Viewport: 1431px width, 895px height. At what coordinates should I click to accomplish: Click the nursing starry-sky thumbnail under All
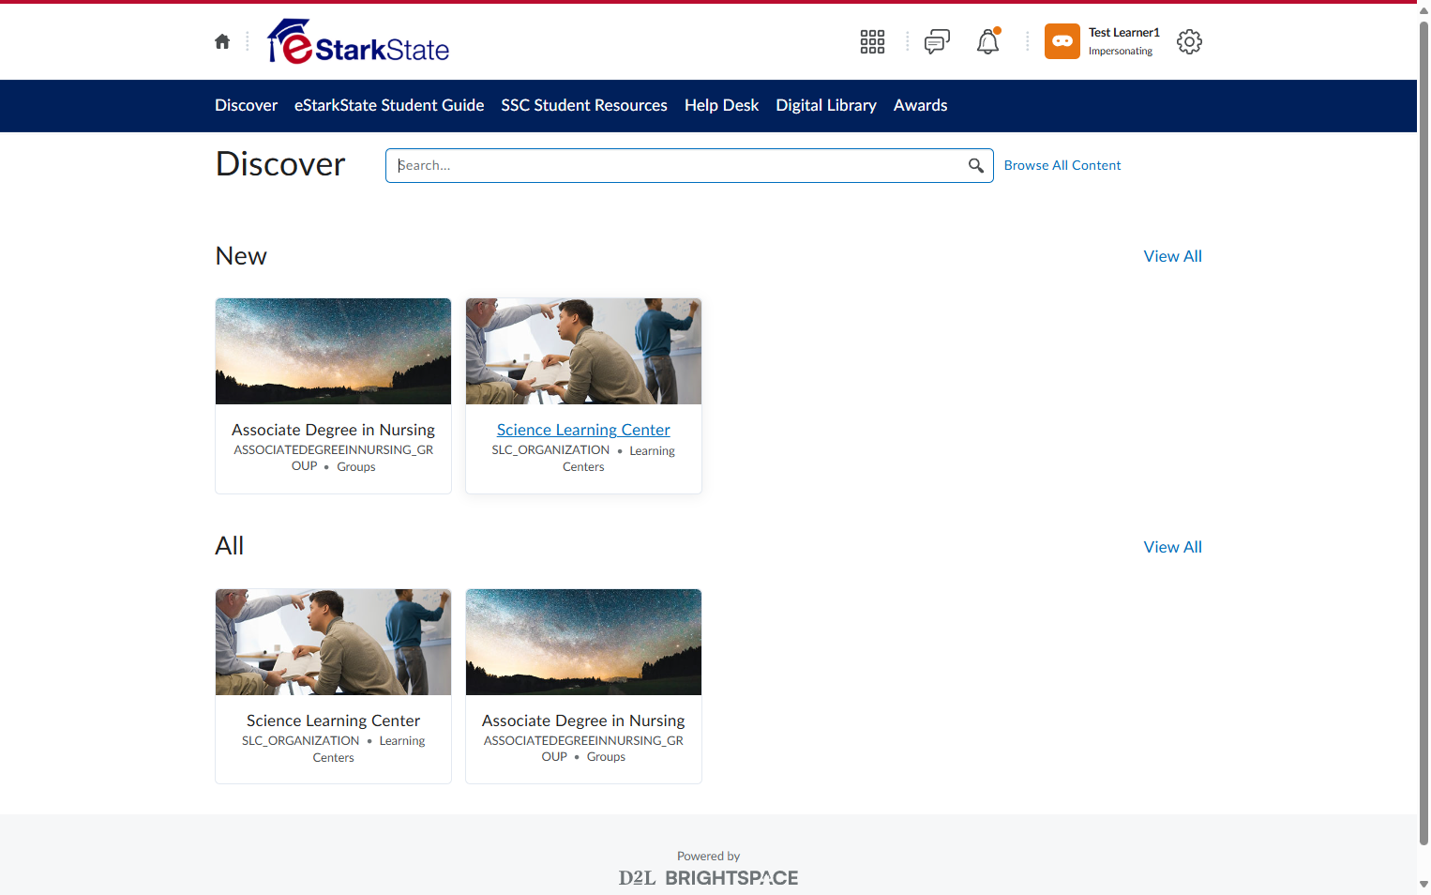click(x=583, y=642)
